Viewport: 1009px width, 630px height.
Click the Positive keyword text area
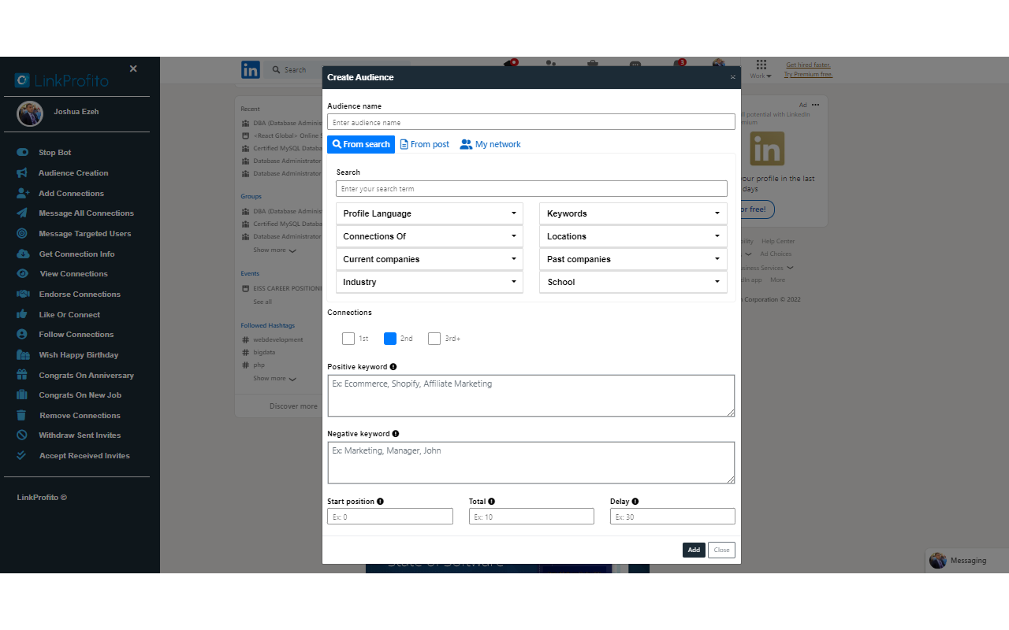point(531,395)
